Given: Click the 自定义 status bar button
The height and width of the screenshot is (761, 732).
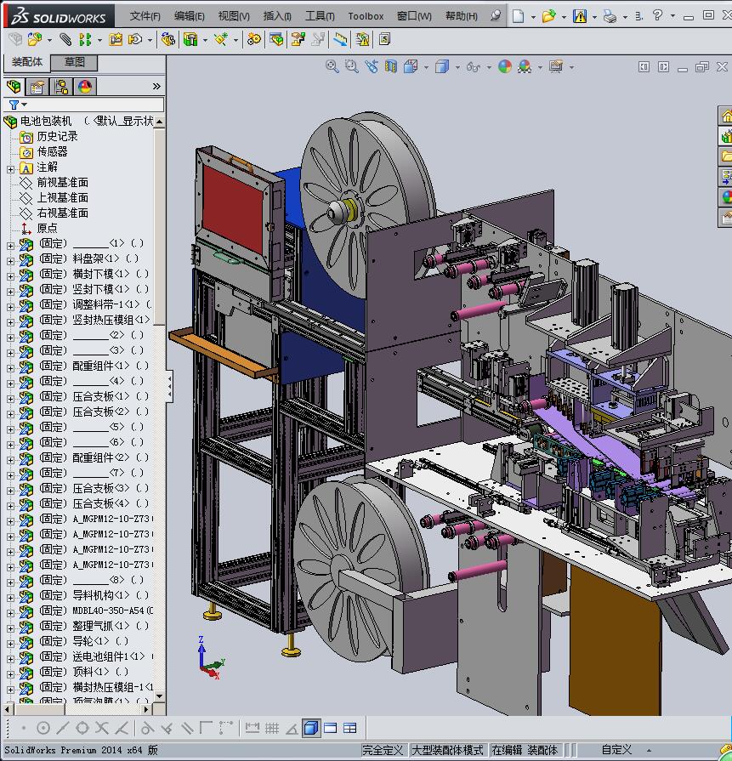Looking at the screenshot, I should pos(616,750).
